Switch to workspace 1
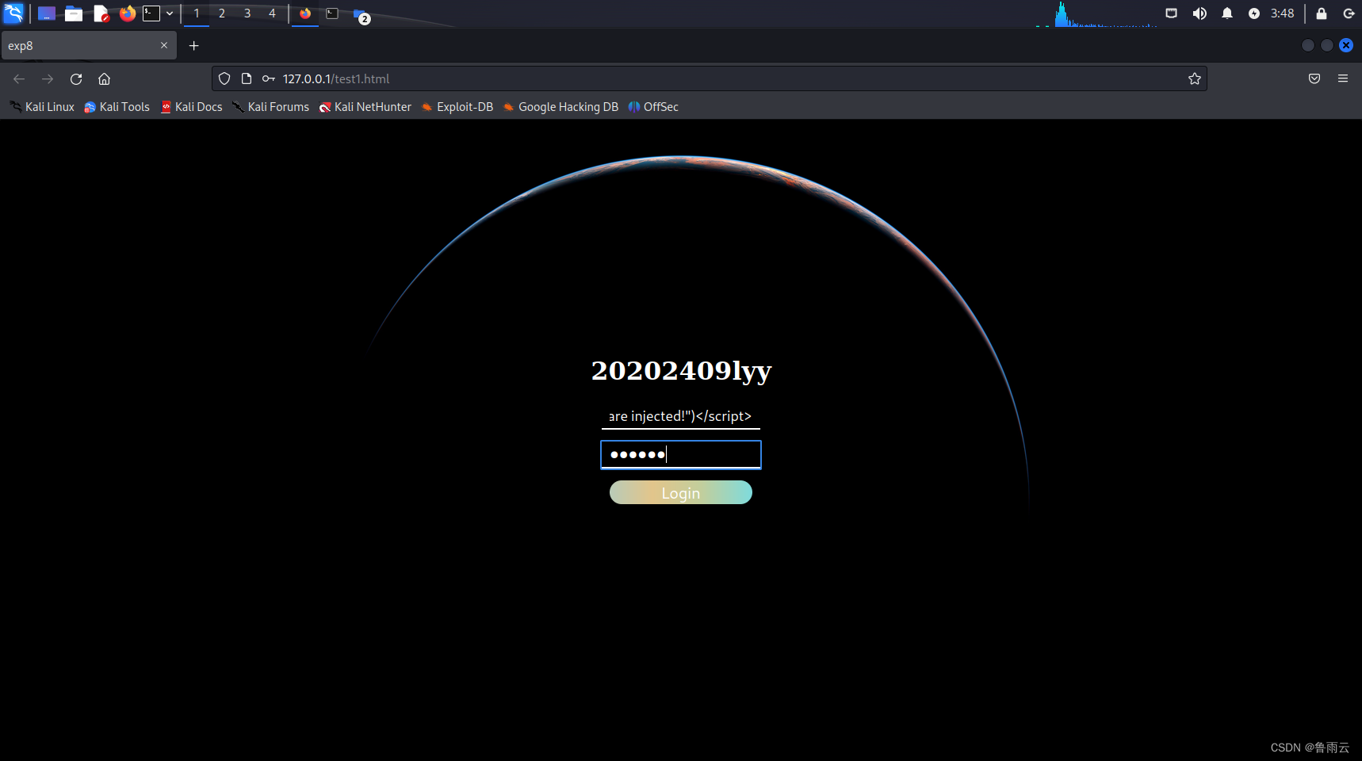Screen dimensions: 1362x761 197,13
